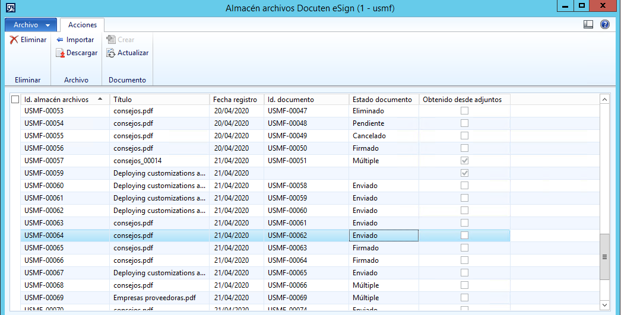Sort by Título column header
Screen dimensions: 621x315
click(160, 100)
